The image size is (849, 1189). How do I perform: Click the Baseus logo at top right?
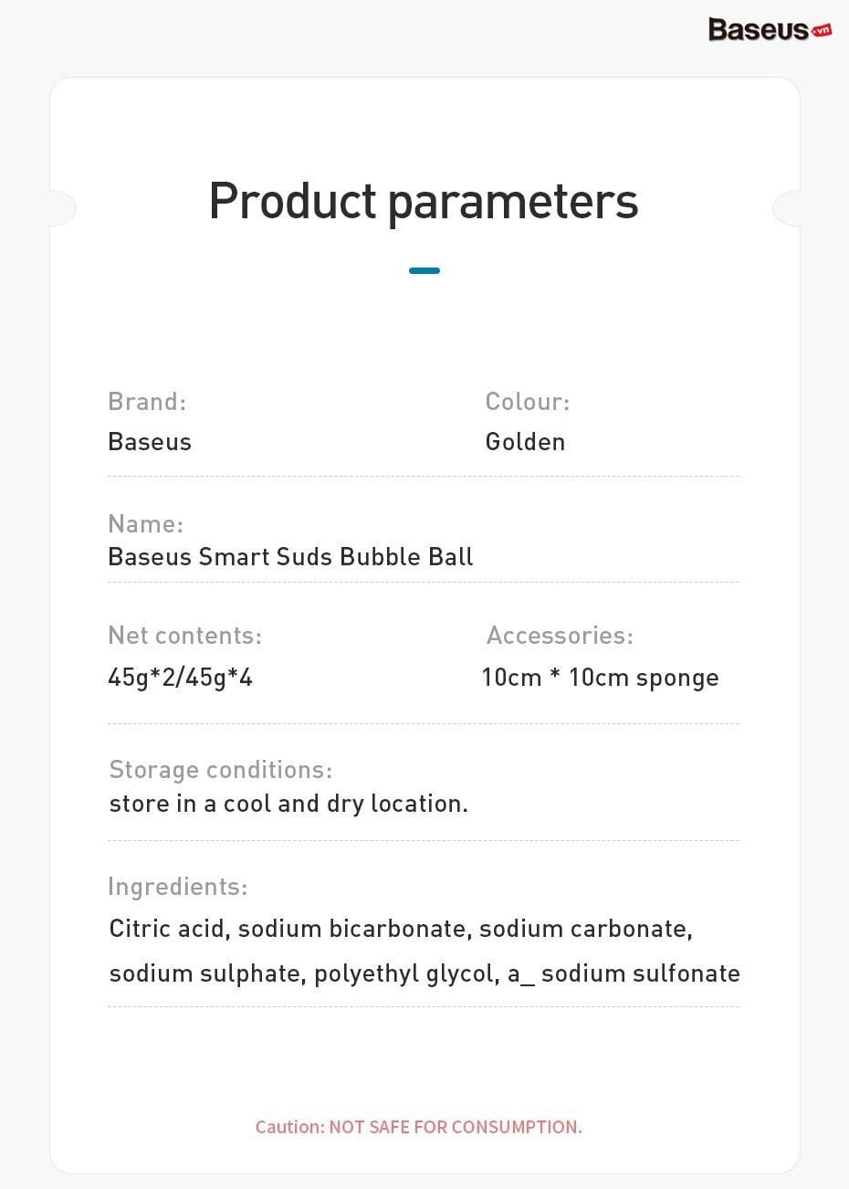point(770,29)
